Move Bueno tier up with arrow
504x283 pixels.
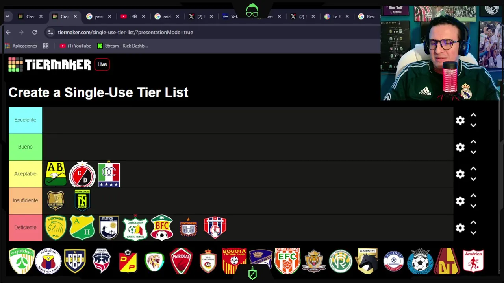pos(473,142)
